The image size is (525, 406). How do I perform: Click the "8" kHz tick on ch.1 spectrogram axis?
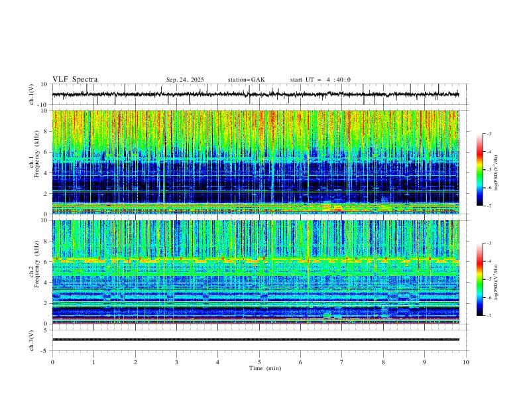(x=46, y=131)
